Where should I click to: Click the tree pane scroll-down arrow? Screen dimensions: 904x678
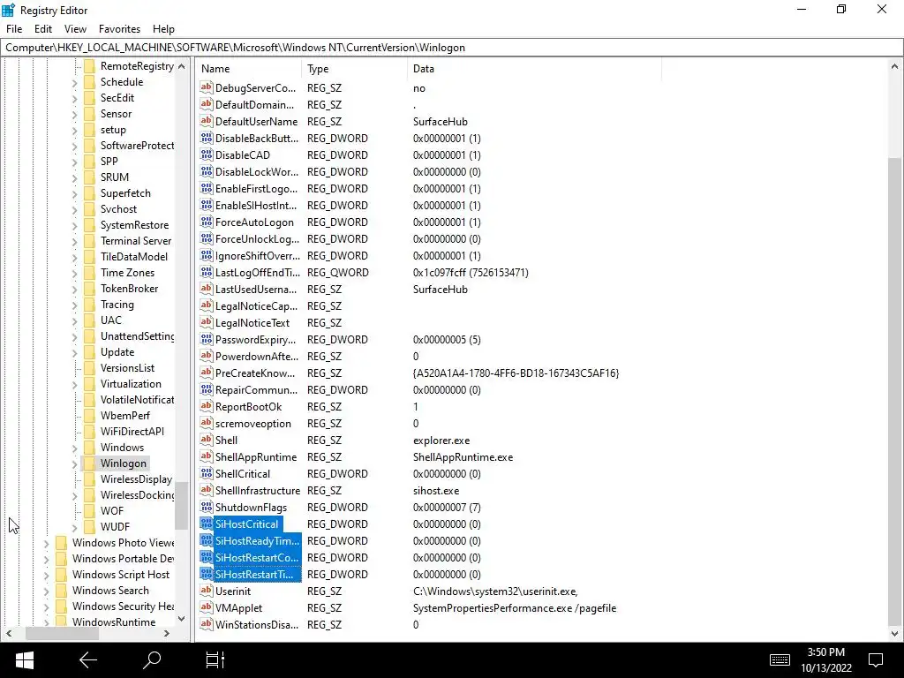click(x=182, y=619)
